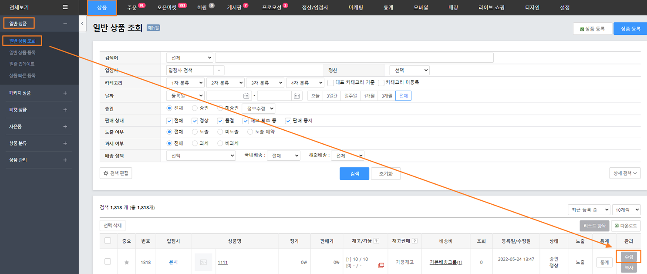This screenshot has height=274, width=647.
Task: Open the start date calendar picker
Action: 246,96
